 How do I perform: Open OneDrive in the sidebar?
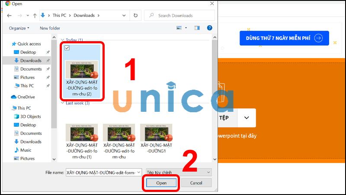[23, 97]
